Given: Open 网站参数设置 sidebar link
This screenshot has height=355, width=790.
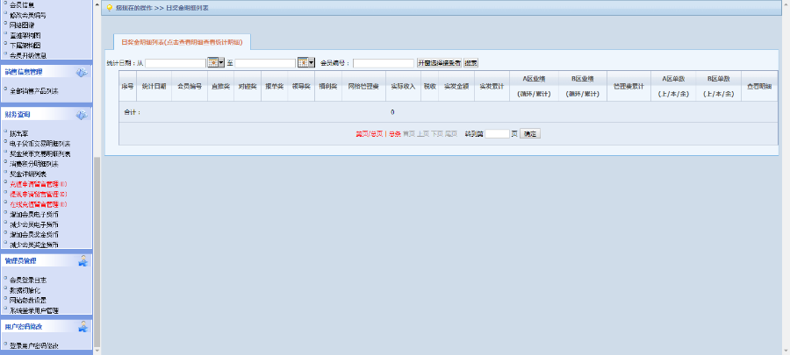Looking at the screenshot, I should pos(28,300).
